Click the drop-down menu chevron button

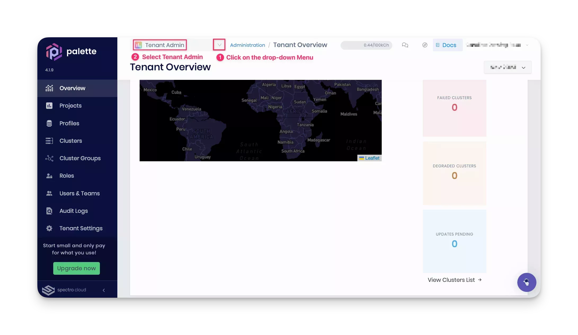(x=219, y=45)
